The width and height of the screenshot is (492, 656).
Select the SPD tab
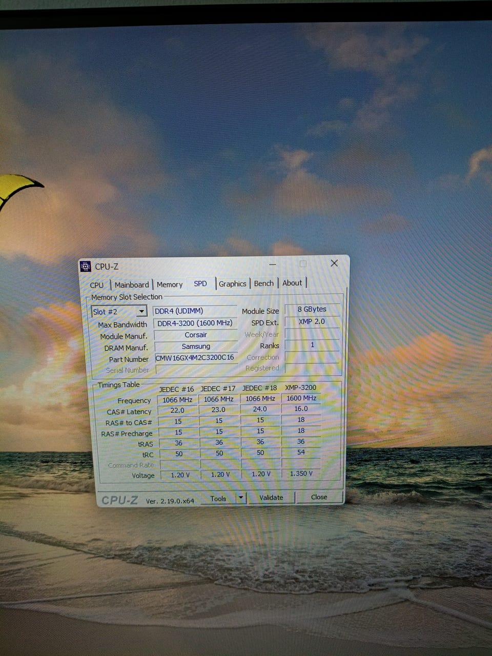pyautogui.click(x=200, y=283)
